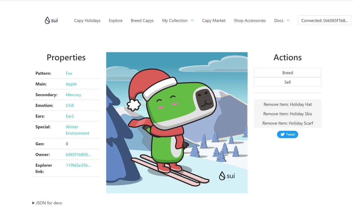The height and width of the screenshot is (208, 353).
Task: Open Breed Capys page
Action: pos(142,21)
